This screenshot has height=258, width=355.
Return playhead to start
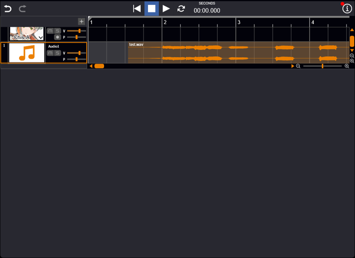click(137, 8)
